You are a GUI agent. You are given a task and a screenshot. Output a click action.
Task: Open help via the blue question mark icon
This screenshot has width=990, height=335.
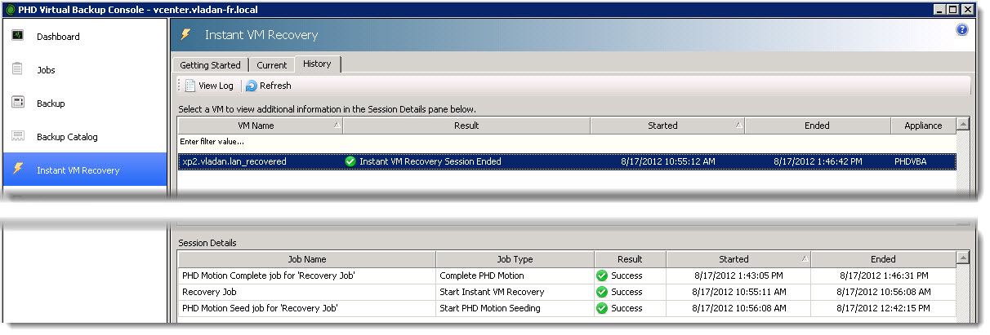pos(961,29)
